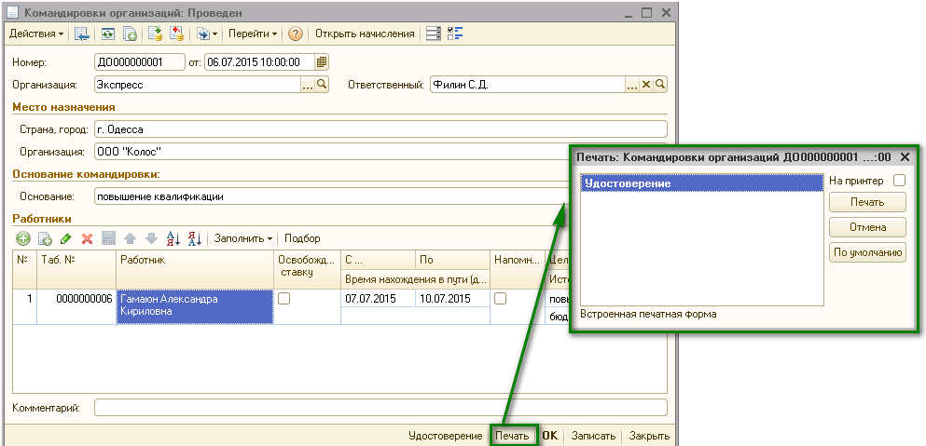The image size is (926, 446).
Task: Move the row up with the up arrow icon
Action: point(131,238)
